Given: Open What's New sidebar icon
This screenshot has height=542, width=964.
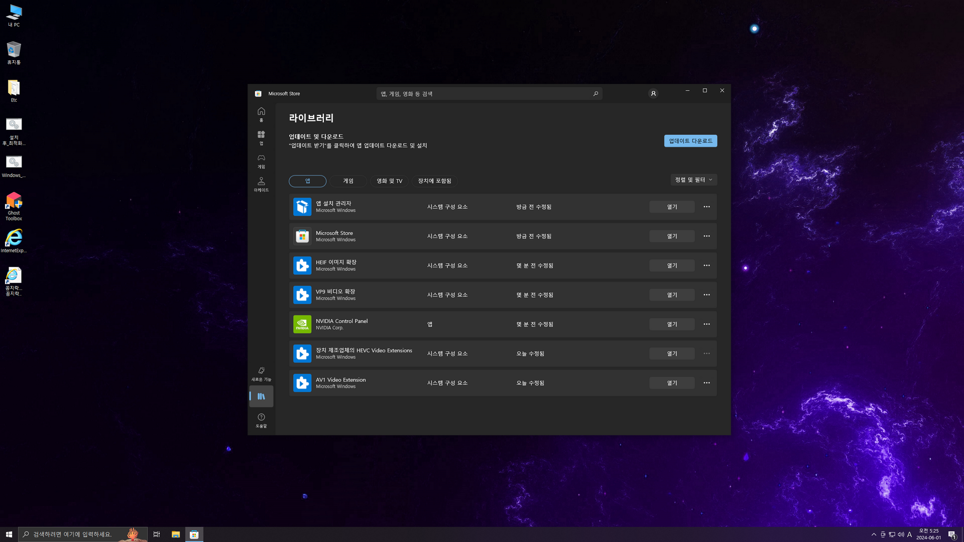Looking at the screenshot, I should point(261,373).
